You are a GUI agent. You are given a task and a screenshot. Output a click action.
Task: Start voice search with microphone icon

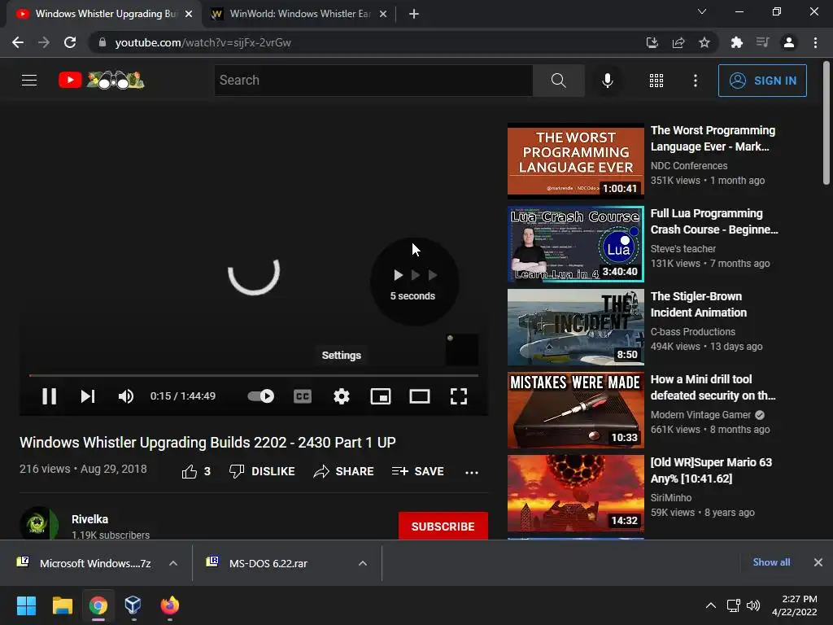(x=607, y=81)
